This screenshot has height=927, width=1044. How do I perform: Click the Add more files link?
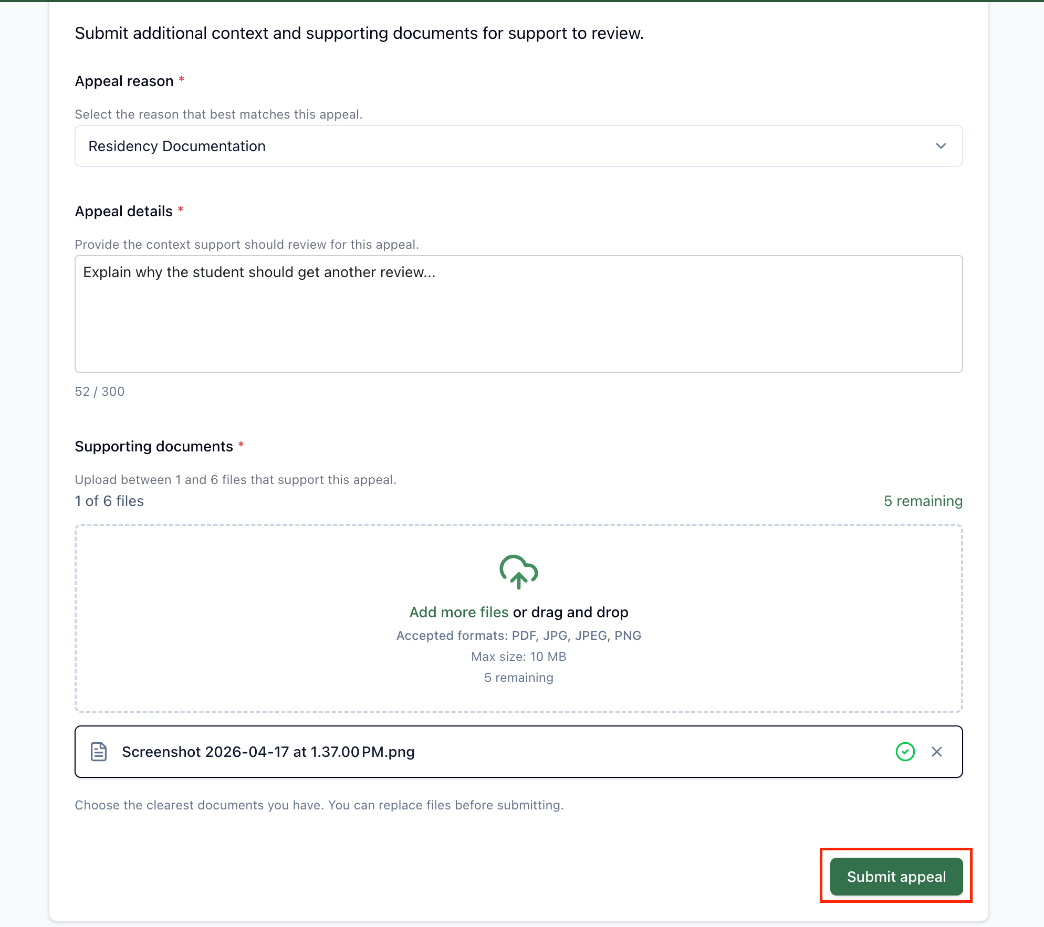(x=459, y=612)
